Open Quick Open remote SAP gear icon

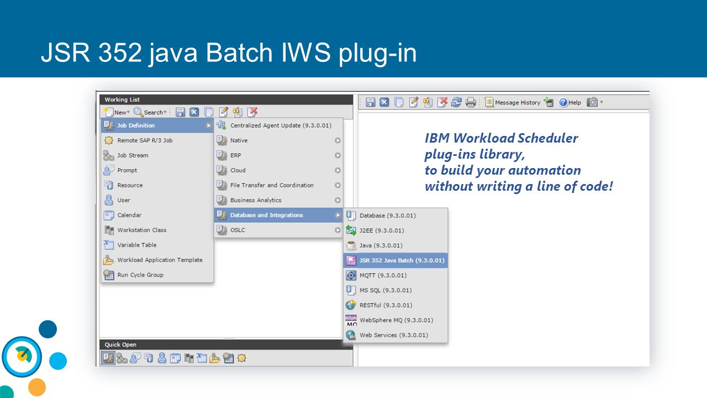pos(241,358)
